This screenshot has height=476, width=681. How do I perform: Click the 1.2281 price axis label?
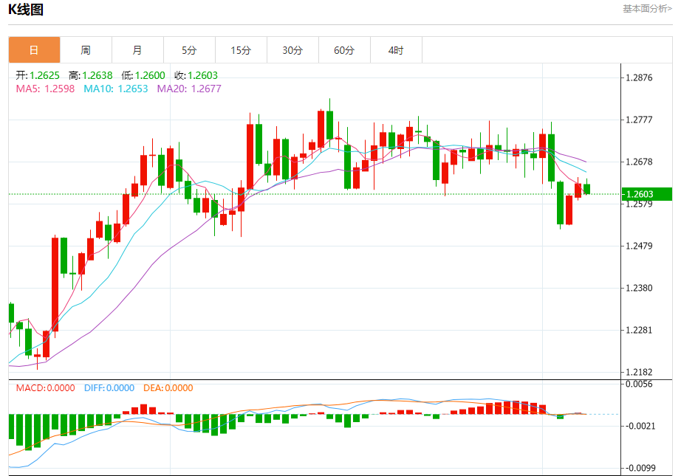tap(639, 330)
